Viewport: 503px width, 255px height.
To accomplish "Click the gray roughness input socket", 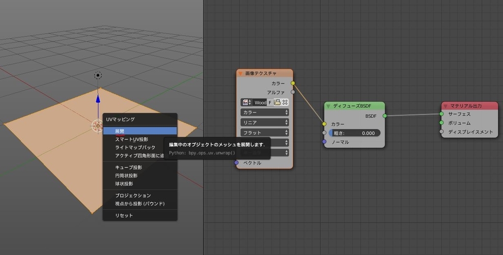I will point(324,133).
